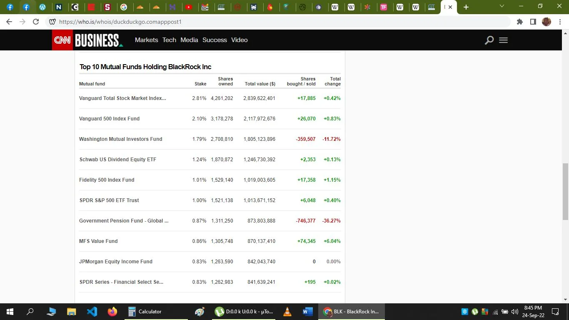
Task: Reload the current page
Action: pos(36,22)
